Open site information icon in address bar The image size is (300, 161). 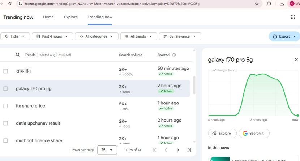point(20,4)
